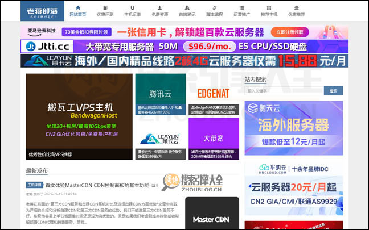Open the 主机运维 nav icon
369x230 pixels.
coord(133,8)
